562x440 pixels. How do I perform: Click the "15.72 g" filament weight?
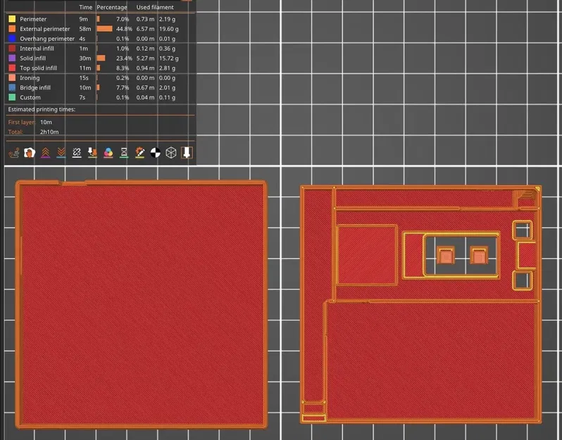point(169,58)
